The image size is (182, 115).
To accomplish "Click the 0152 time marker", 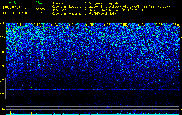I will point(37,25).
